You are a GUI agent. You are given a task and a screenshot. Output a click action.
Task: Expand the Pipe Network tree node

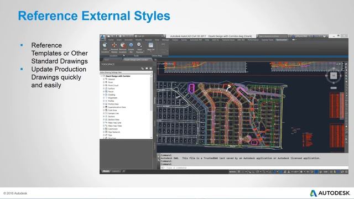pyautogui.click(x=103, y=132)
